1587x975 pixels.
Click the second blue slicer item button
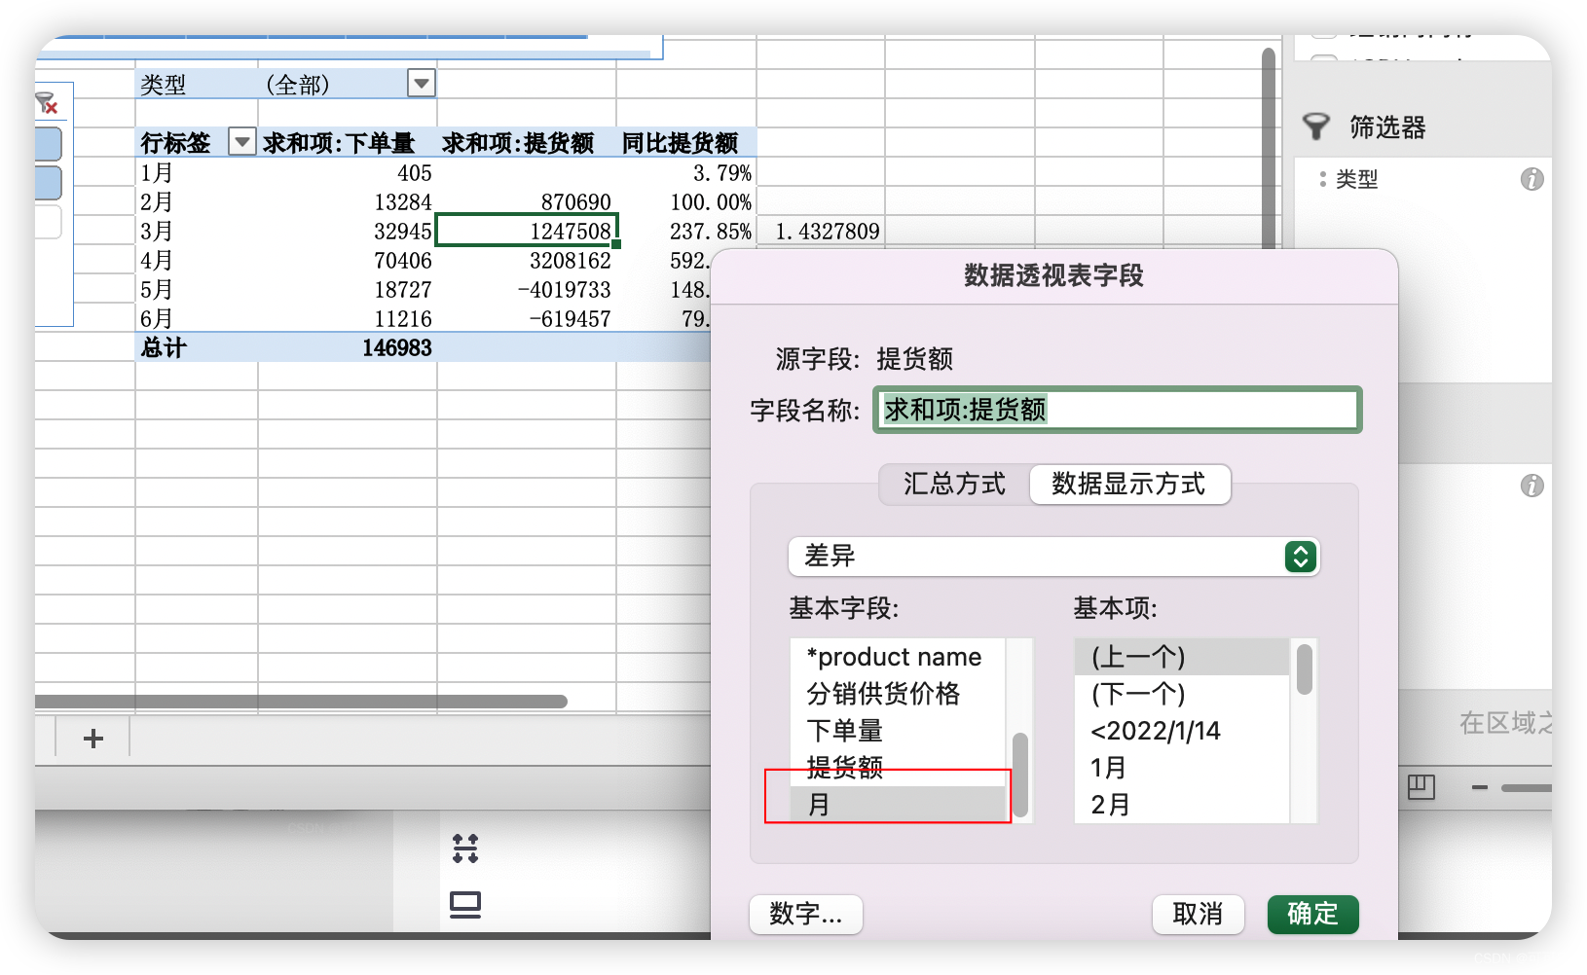tap(48, 183)
